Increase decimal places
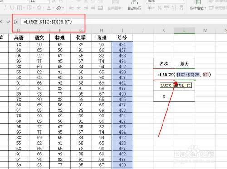Screen dimensions: 227x169 click(x=174, y=8)
